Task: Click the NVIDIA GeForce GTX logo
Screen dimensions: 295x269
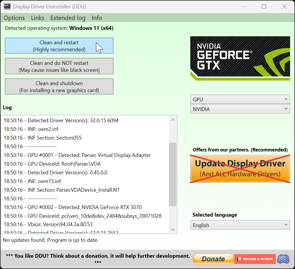Action: 240,58
